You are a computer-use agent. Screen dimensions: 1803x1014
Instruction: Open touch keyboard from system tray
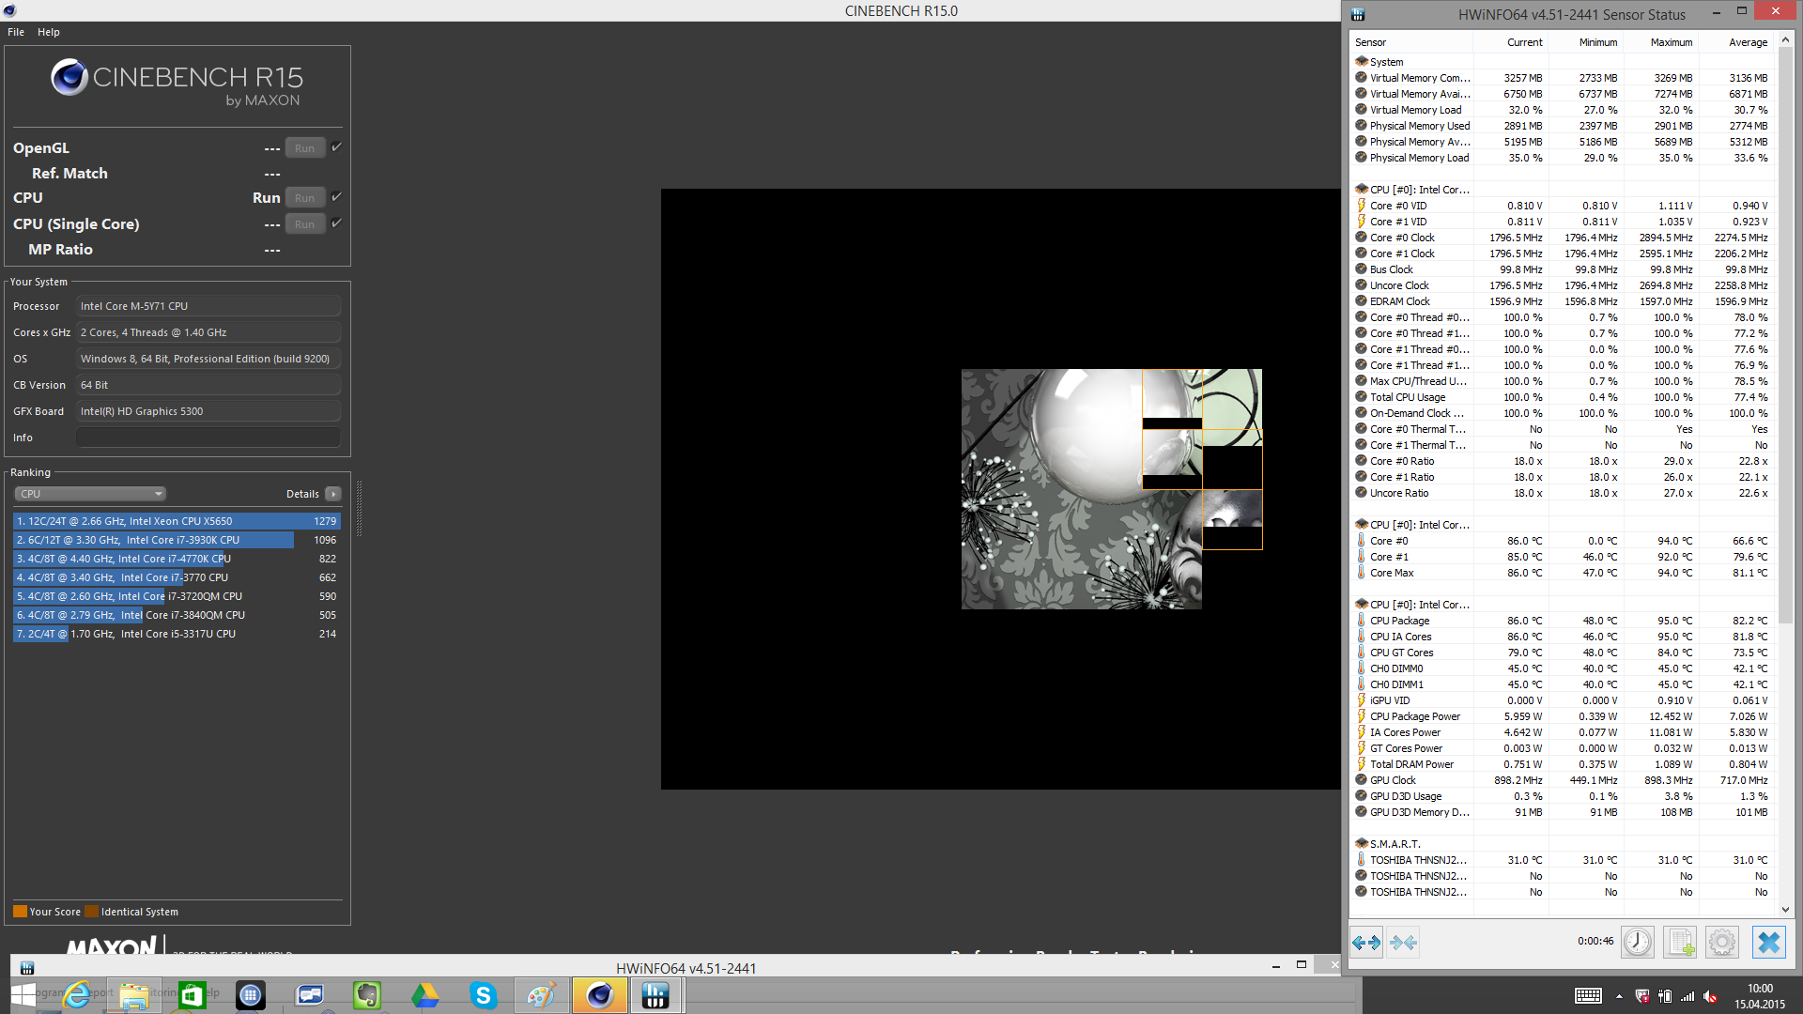coord(1588,996)
